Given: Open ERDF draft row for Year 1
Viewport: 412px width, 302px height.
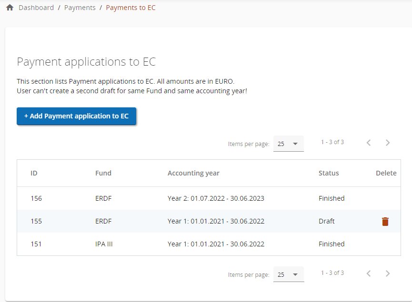Looking at the screenshot, I should 216,221.
